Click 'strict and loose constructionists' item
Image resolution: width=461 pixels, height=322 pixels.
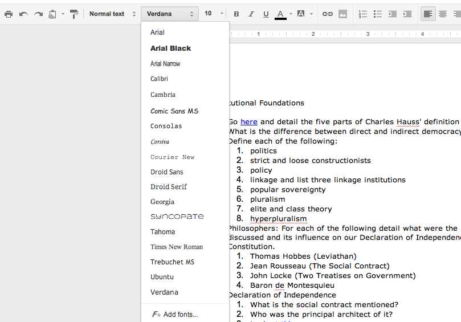311,161
